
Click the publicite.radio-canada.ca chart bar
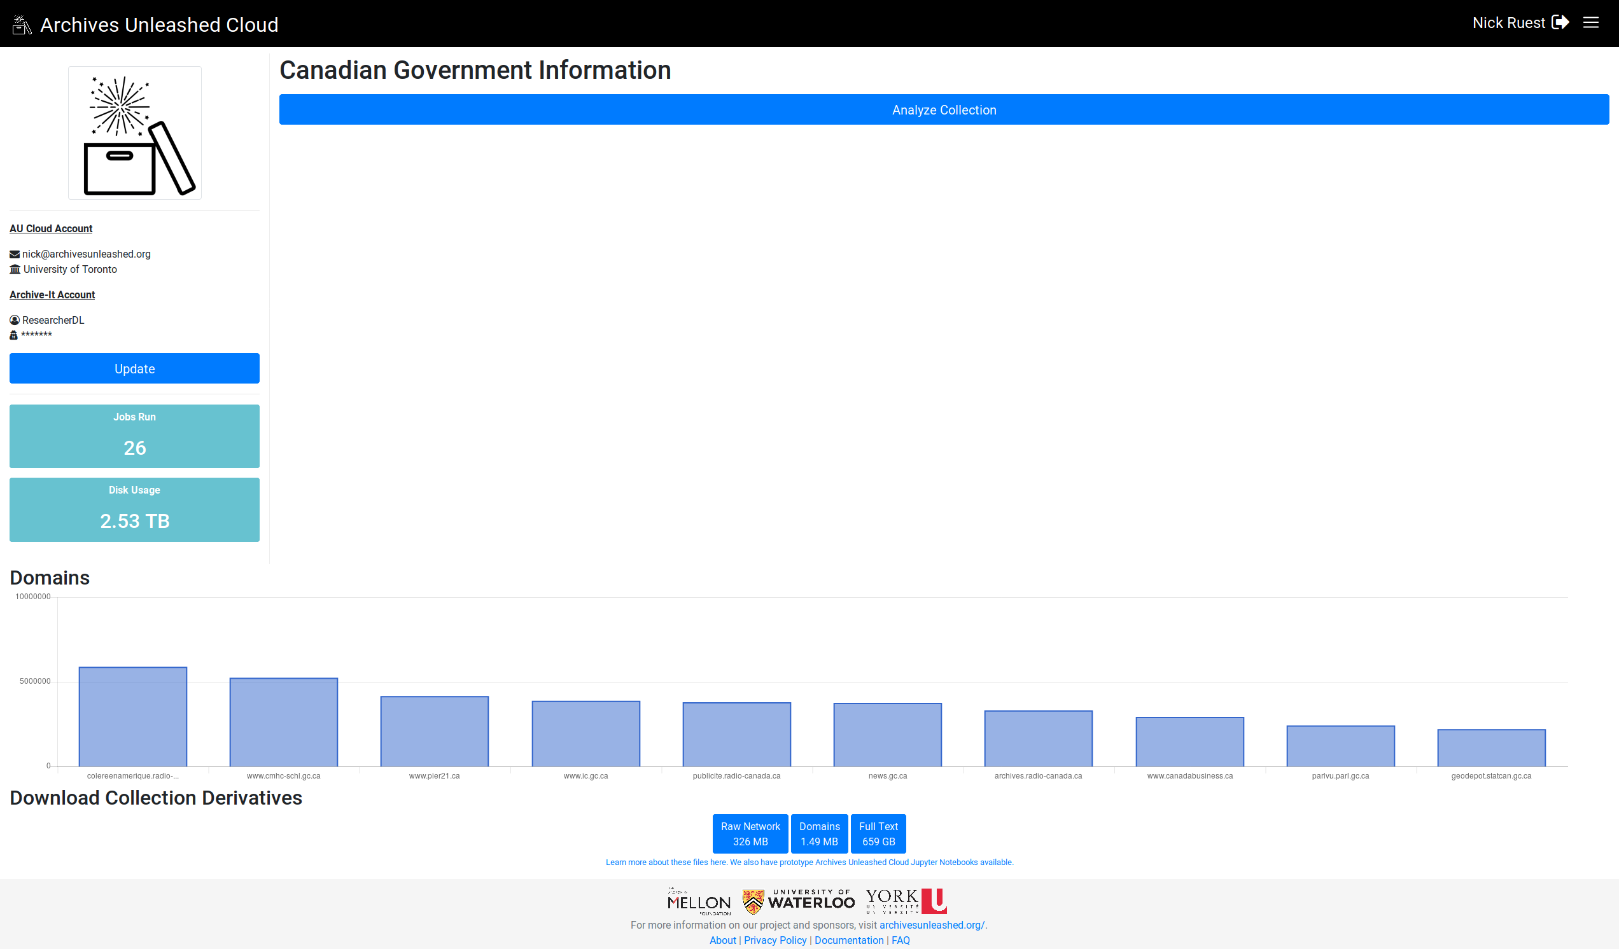coord(737,735)
